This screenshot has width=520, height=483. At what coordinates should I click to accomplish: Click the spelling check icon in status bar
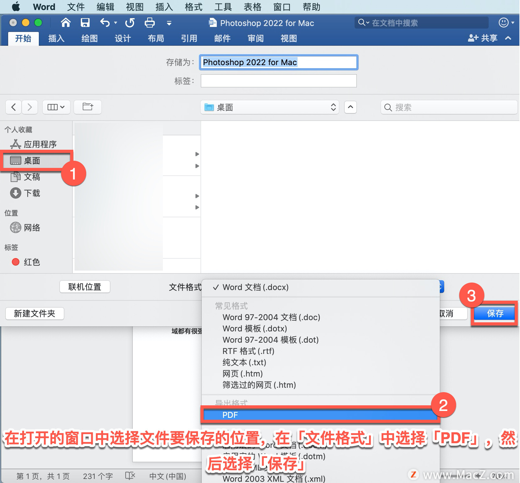click(130, 476)
